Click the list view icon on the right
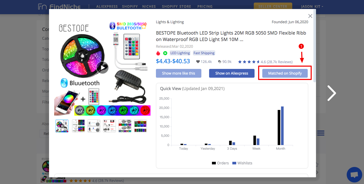This screenshot has width=364, height=184. (320, 133)
